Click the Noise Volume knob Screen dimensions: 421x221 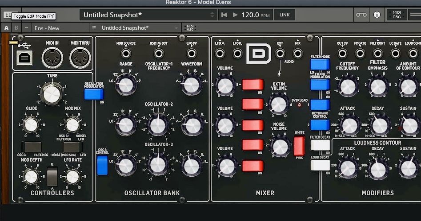[x=280, y=147]
